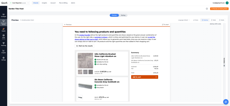
Task: Click ivan@getqonfi.com account email
Action: pos(218,3)
